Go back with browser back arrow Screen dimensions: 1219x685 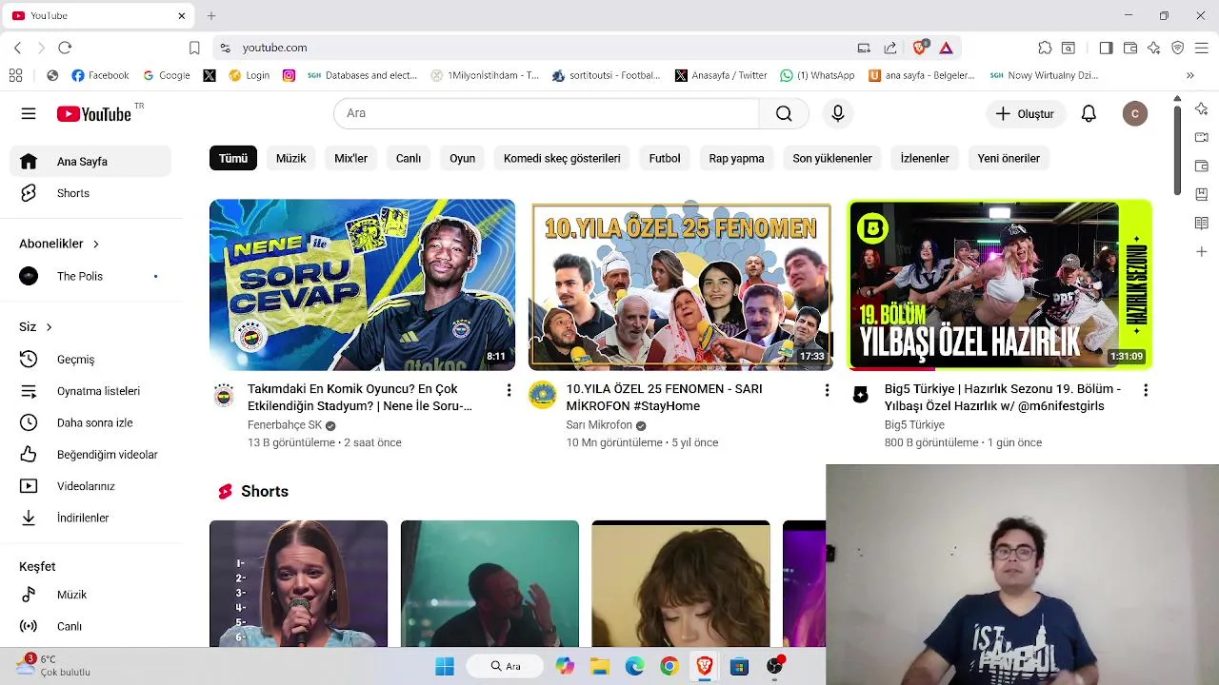point(17,48)
